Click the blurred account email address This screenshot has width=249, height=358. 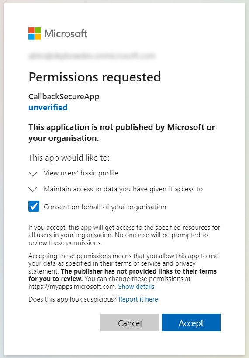coord(92,56)
